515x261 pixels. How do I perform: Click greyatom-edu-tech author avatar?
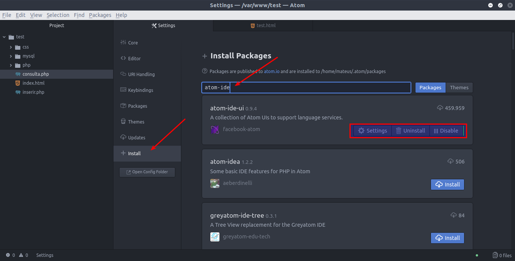click(215, 237)
